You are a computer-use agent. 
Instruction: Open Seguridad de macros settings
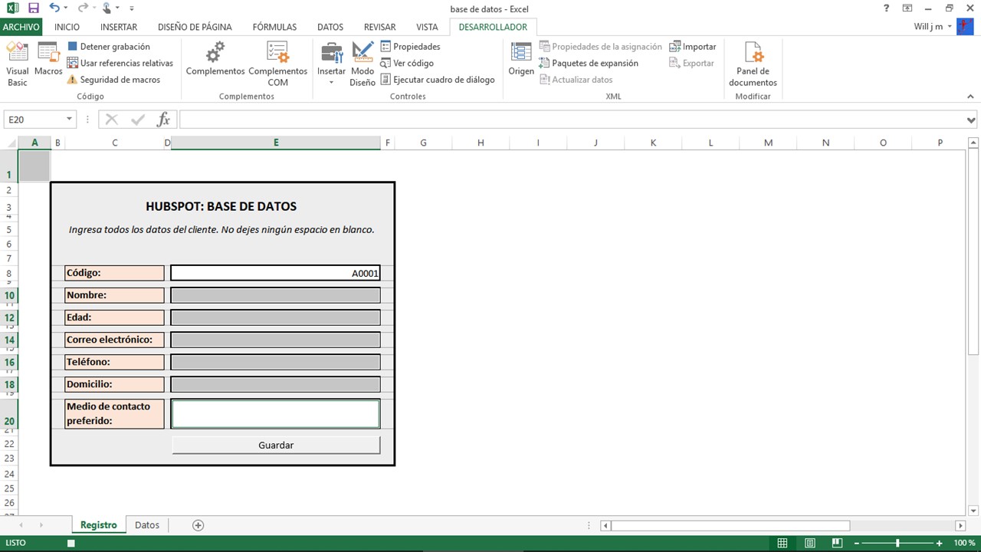click(113, 80)
